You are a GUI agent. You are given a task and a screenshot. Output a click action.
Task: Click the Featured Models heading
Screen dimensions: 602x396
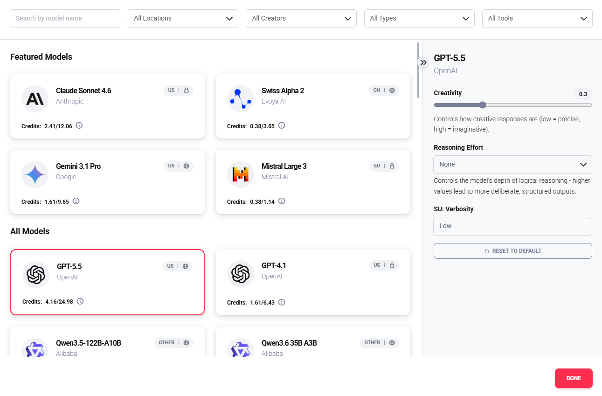(x=41, y=57)
